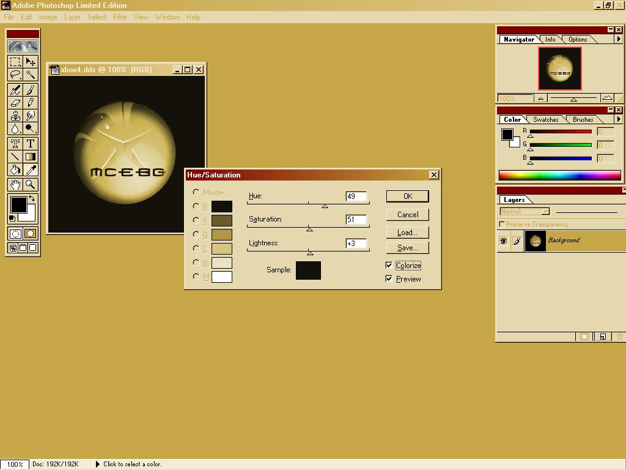This screenshot has width=626, height=470.
Task: Select the Magic Wand tool
Action: [x=30, y=75]
